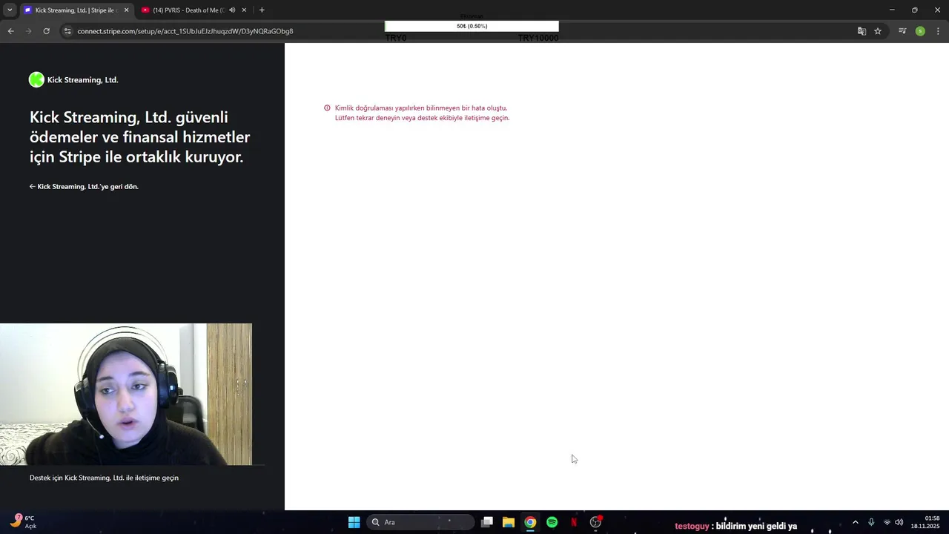Open the tab search dropdown arrow
The image size is (949, 534).
tap(10, 10)
